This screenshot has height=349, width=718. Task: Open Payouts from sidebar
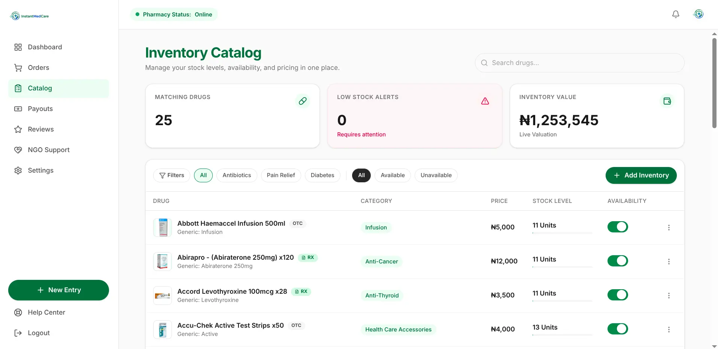tap(58, 109)
